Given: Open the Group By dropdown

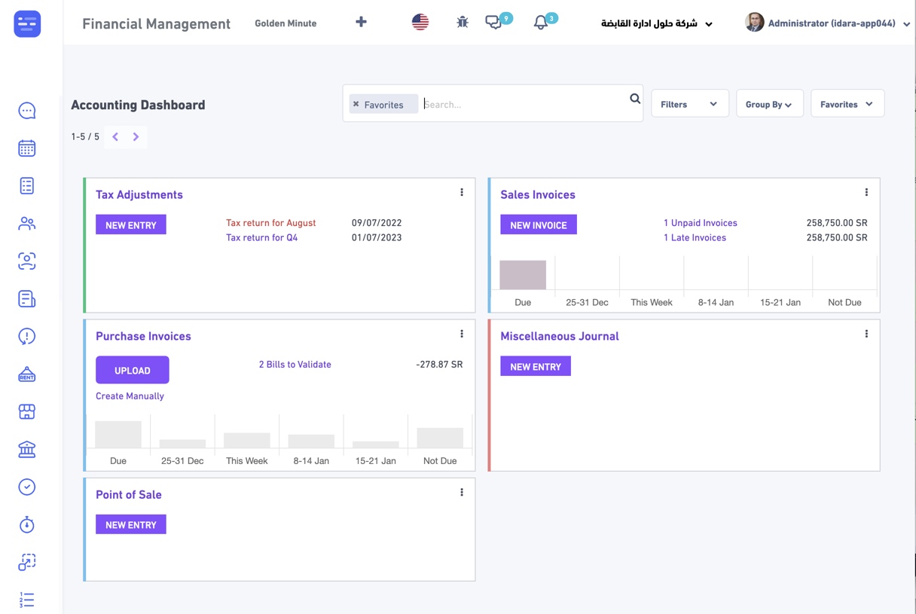Looking at the screenshot, I should point(768,104).
